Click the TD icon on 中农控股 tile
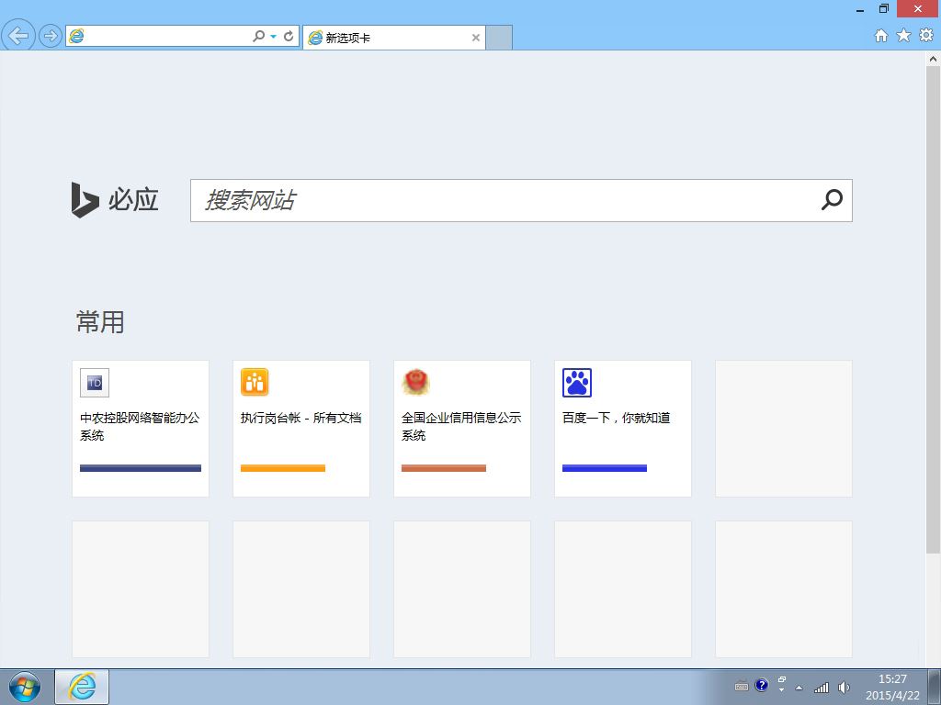The height and width of the screenshot is (705, 941). [95, 383]
